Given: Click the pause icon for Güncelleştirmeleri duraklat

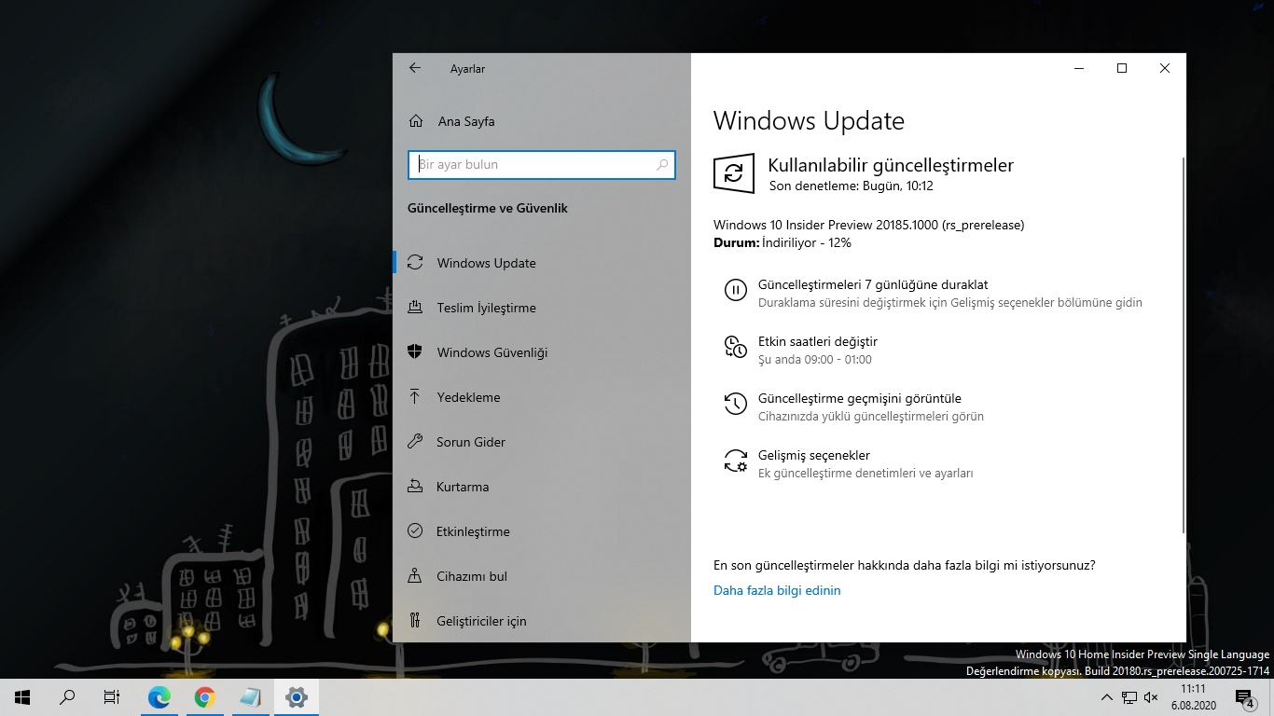Looking at the screenshot, I should pos(735,290).
